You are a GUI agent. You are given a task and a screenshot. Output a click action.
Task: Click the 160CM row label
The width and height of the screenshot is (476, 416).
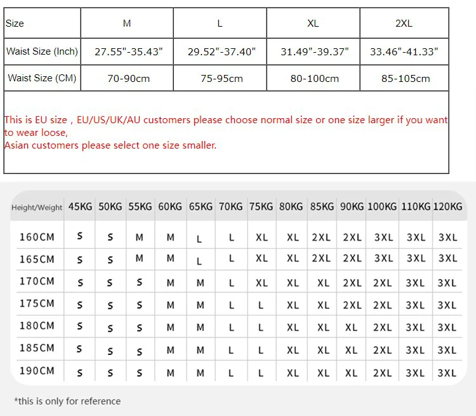pos(37,237)
